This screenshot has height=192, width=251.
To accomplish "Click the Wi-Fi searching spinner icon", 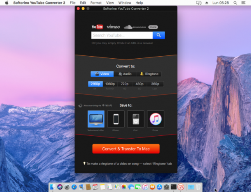I will pos(80,105).
